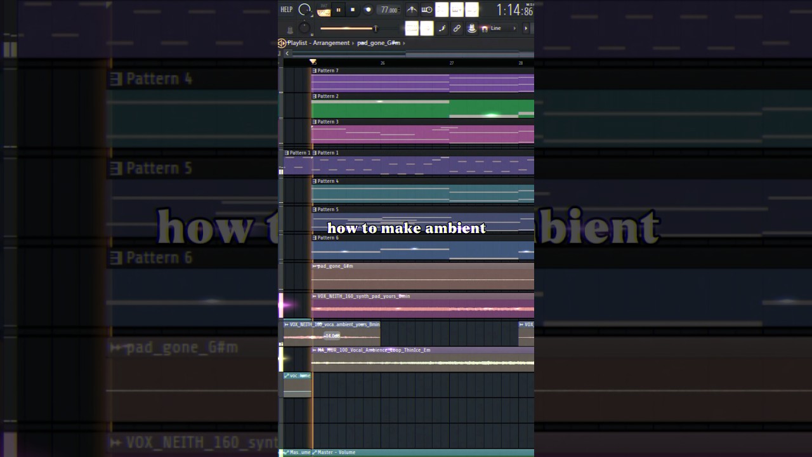Viewport: 812px width, 457px height.
Task: Open Pattern 7 clip menu icon
Action: (x=315, y=70)
